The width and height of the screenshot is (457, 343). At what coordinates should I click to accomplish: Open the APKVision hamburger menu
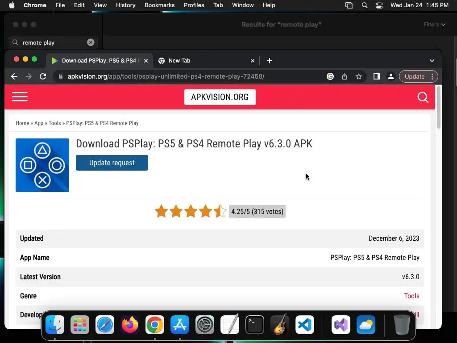coord(20,97)
